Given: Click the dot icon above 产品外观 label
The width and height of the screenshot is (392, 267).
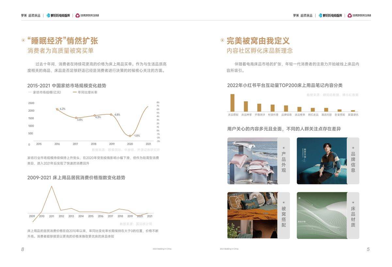Looking at the screenshot, I should coord(284,148).
